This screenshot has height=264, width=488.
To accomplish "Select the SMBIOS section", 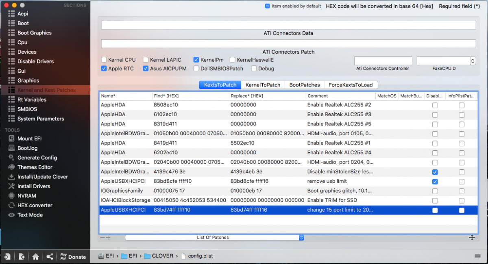I will coord(27,109).
